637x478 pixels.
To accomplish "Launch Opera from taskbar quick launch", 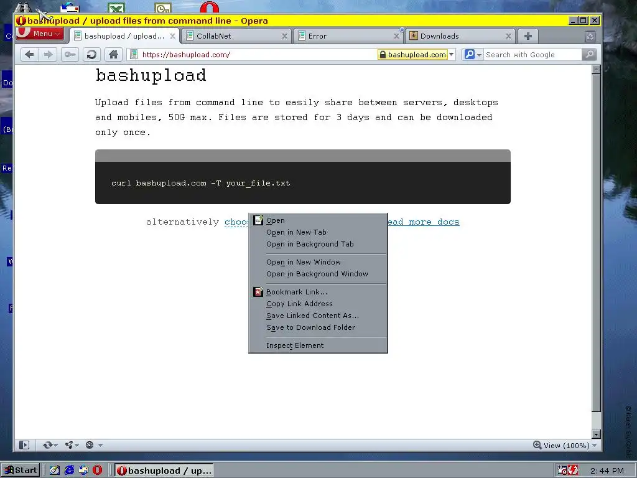I will [97, 471].
